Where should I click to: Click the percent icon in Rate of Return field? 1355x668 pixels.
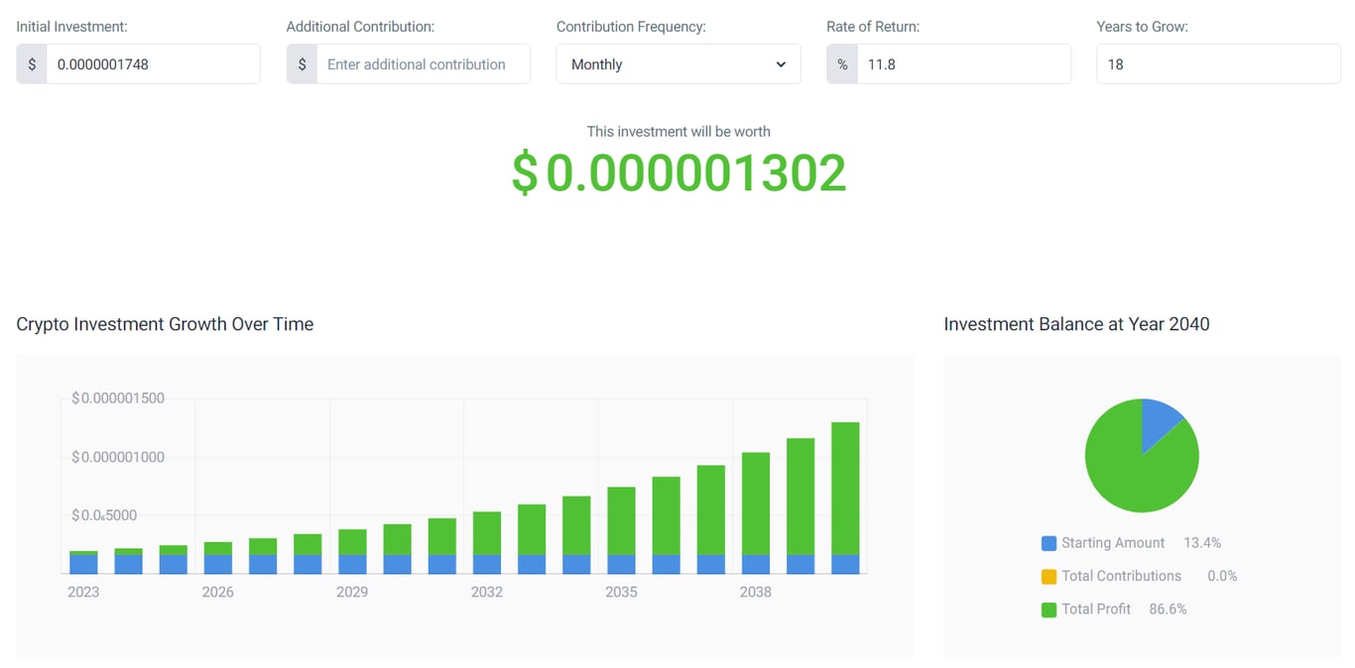point(841,63)
